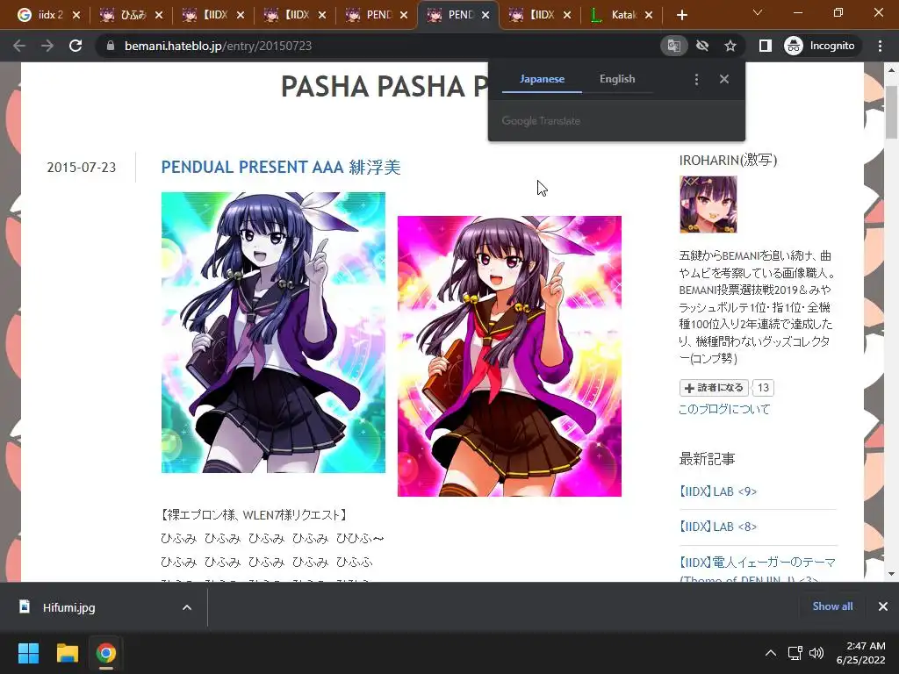Click the address bar URL field
This screenshot has width=899, height=674.
point(378,46)
